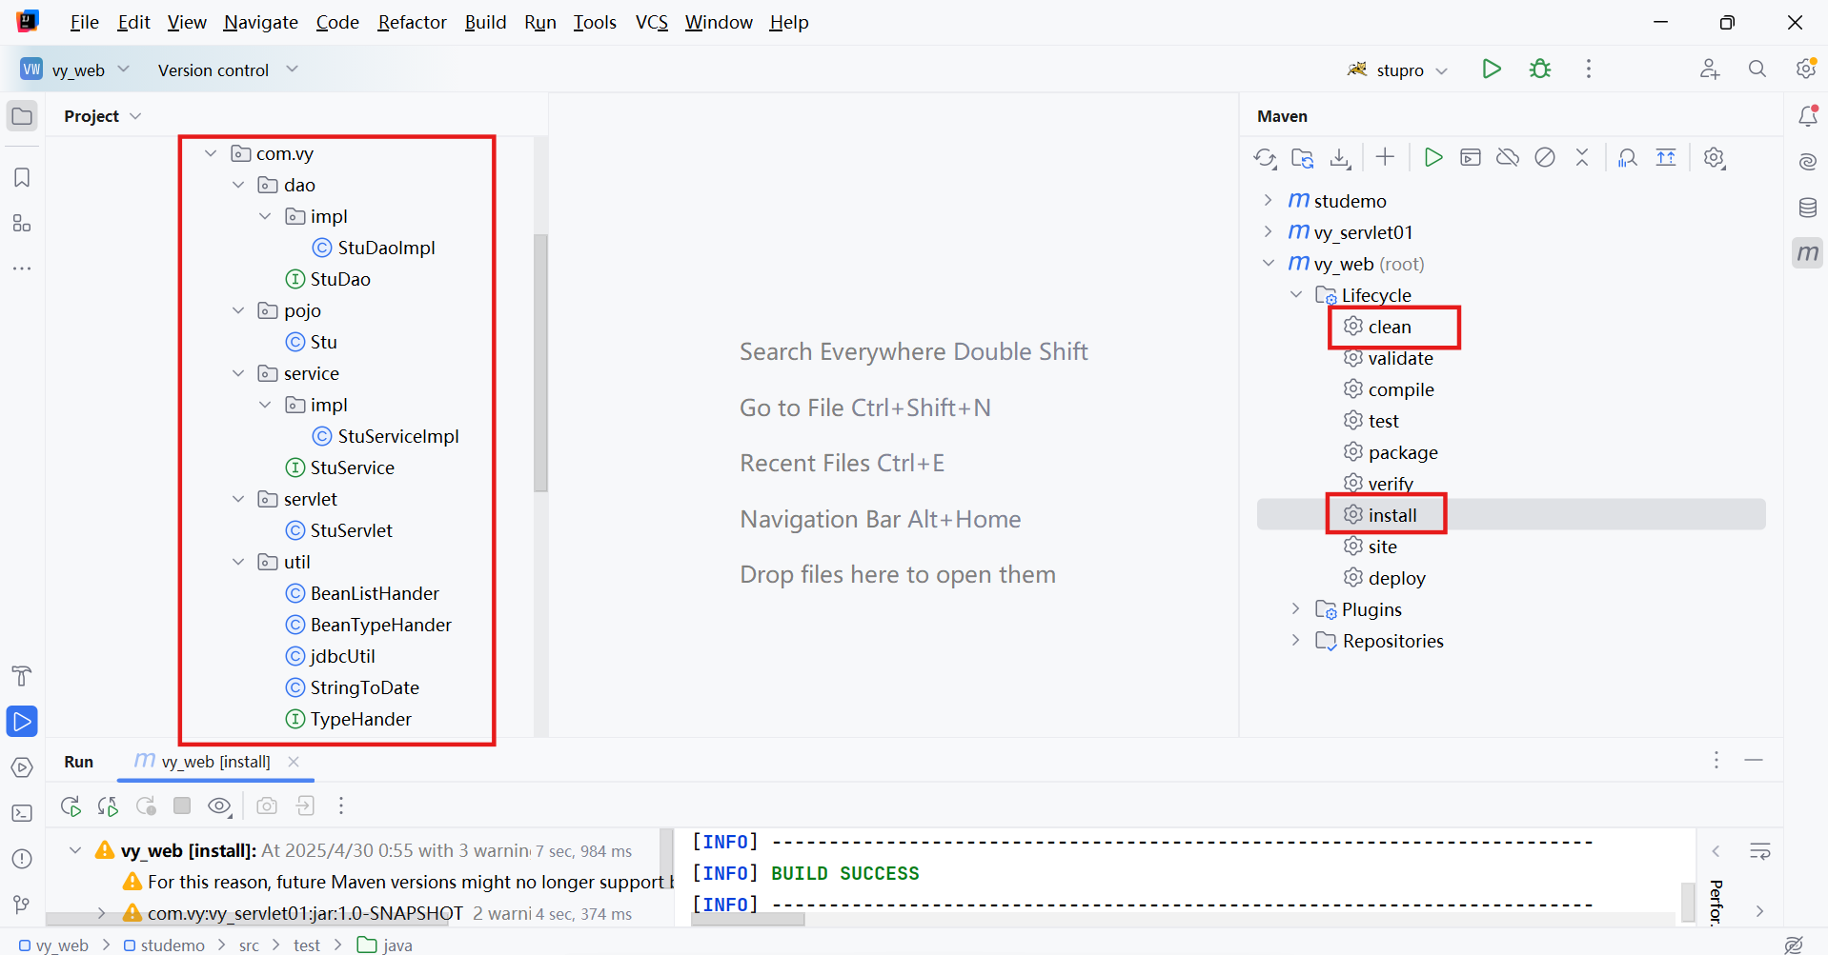Open the Terminal tool window
The height and width of the screenshot is (955, 1828).
(x=22, y=813)
